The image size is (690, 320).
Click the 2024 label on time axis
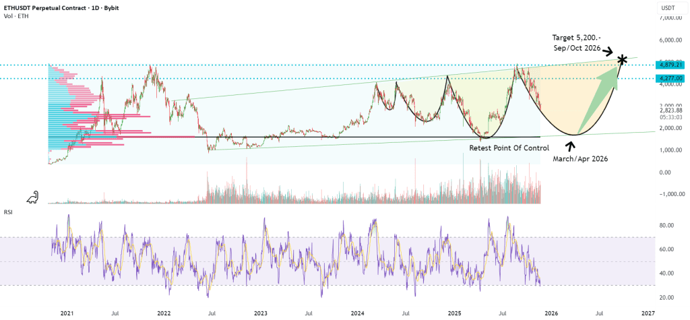coord(358,313)
